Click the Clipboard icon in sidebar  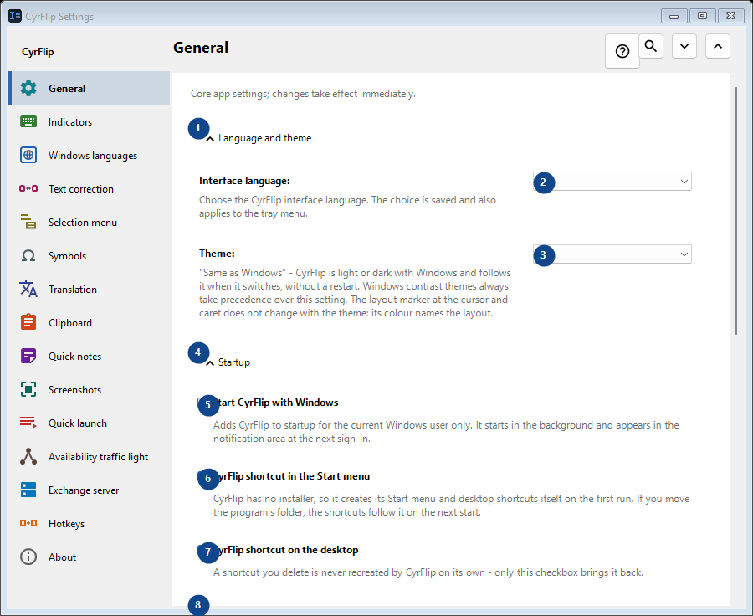coord(28,322)
